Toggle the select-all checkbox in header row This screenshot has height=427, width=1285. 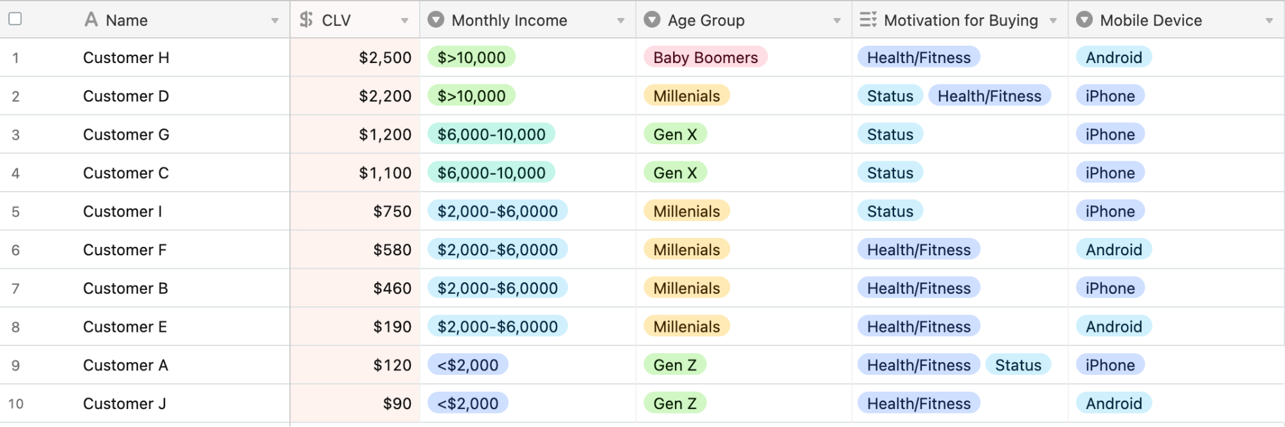click(14, 20)
